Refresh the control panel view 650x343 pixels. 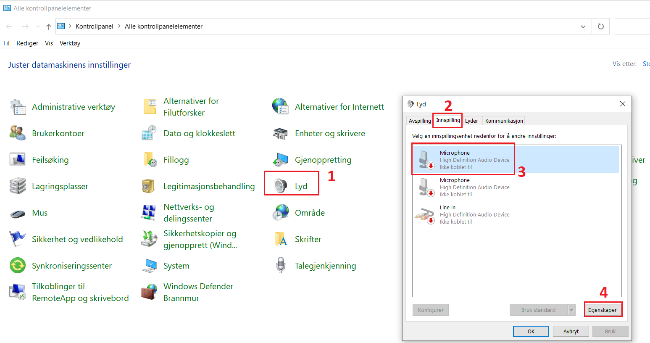pos(601,26)
